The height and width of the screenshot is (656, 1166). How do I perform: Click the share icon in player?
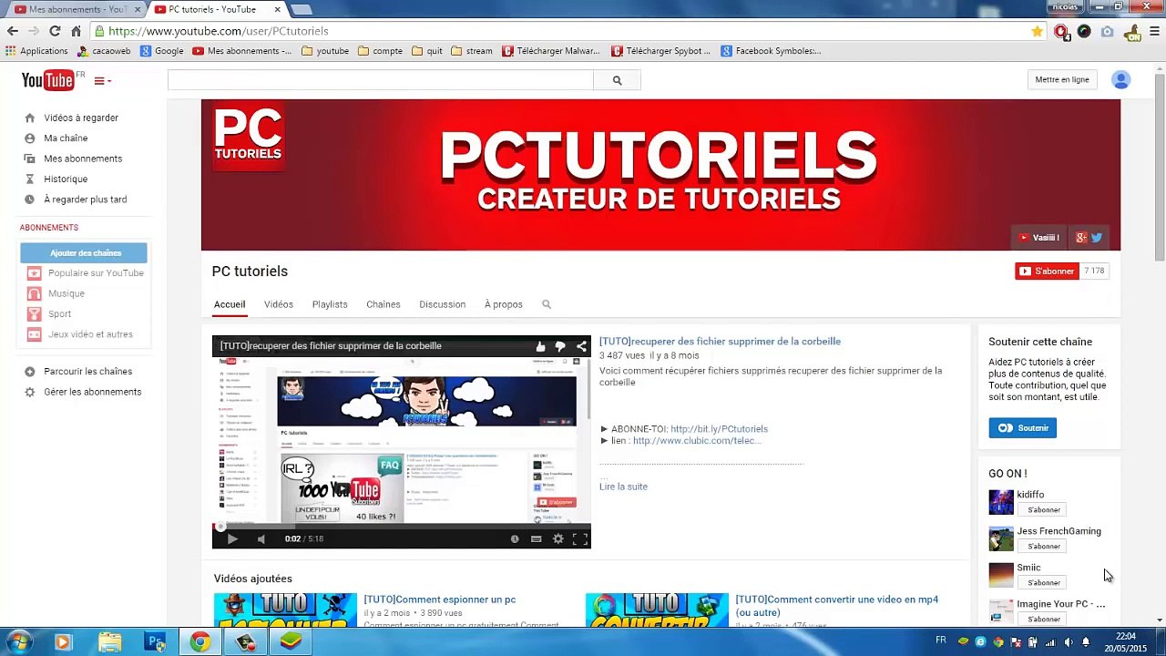(x=581, y=346)
